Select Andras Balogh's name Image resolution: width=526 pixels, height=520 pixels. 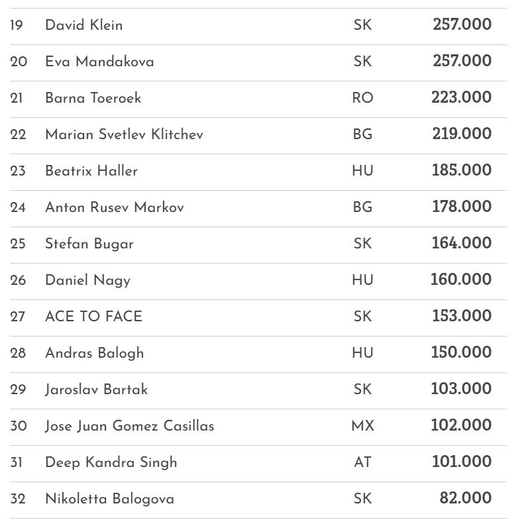[94, 353]
